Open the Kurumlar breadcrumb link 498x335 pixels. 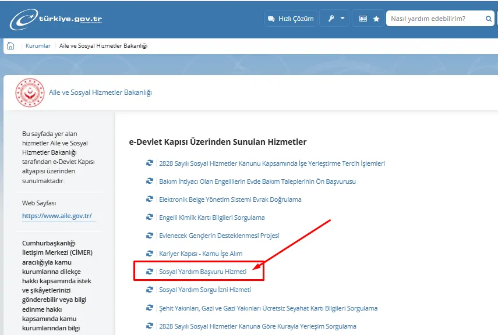(x=38, y=46)
